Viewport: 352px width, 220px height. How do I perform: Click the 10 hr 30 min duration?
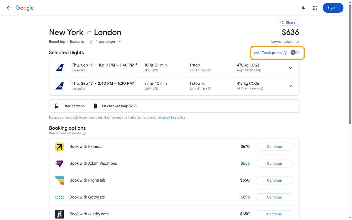155,65
